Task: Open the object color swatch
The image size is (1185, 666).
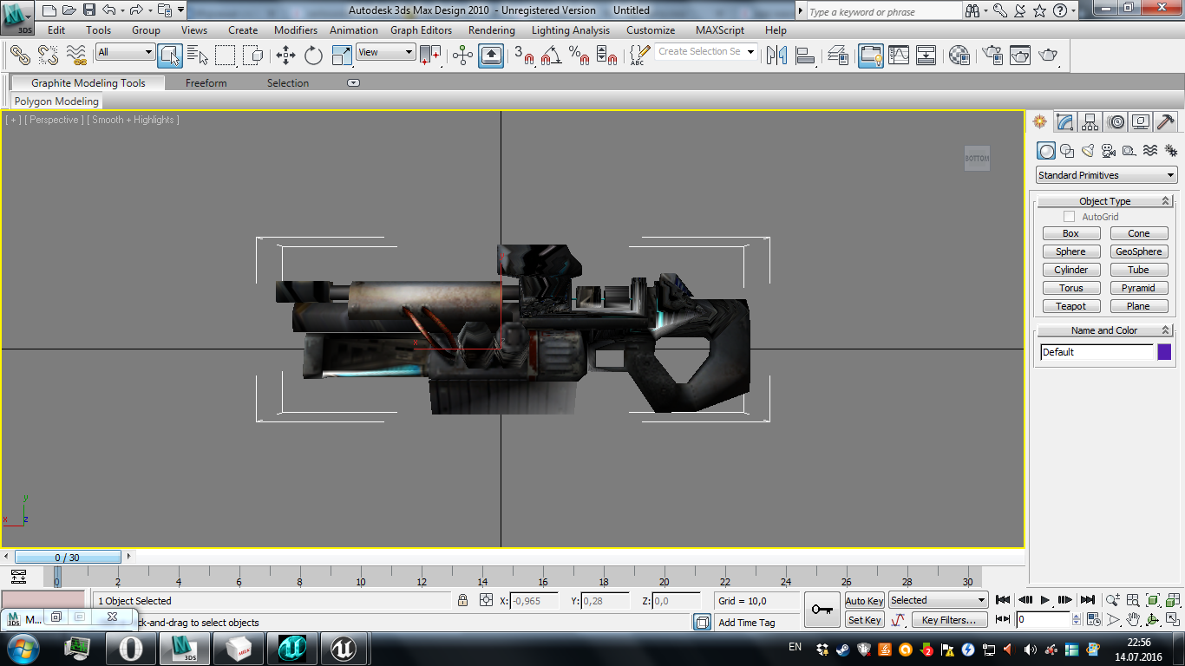Action: [1164, 352]
